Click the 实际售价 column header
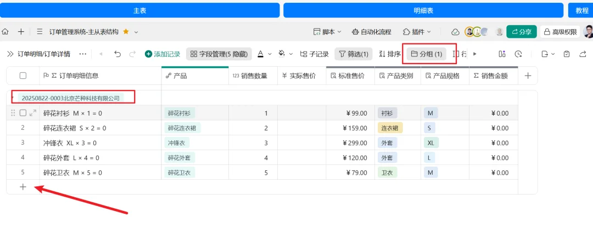The image size is (593, 228). coord(302,76)
